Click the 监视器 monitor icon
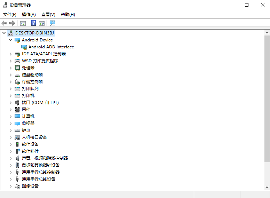This screenshot has height=198, width=270. pos(17,124)
